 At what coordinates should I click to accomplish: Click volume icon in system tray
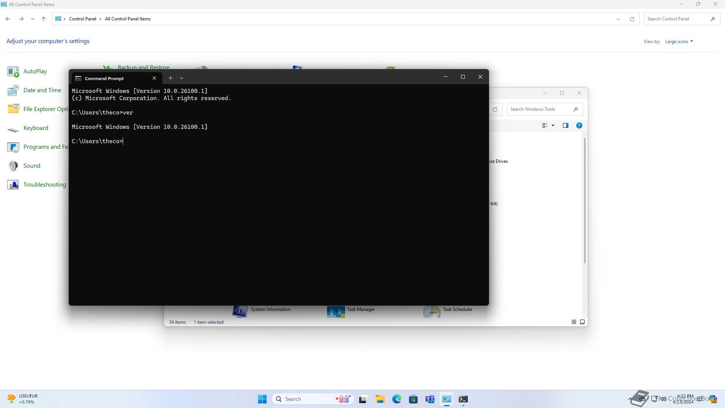[x=663, y=399]
